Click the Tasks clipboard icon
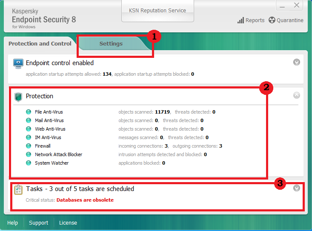 (18, 189)
